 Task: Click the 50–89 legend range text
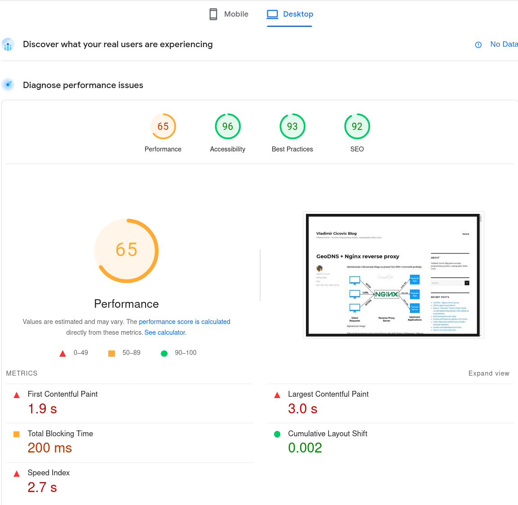pos(132,353)
